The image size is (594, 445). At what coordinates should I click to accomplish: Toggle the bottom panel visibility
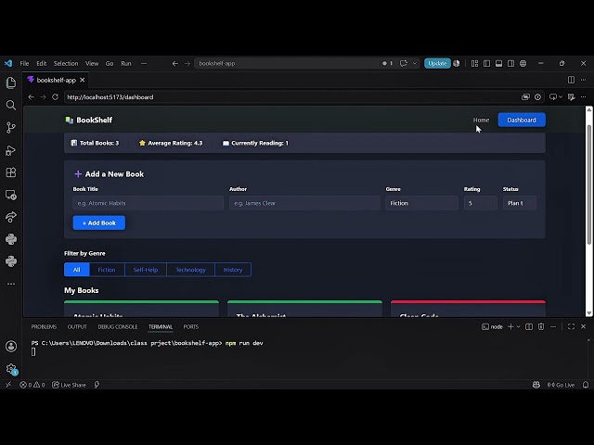click(x=499, y=64)
